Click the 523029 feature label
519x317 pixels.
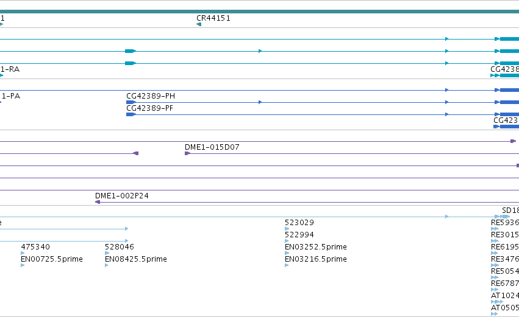point(299,223)
